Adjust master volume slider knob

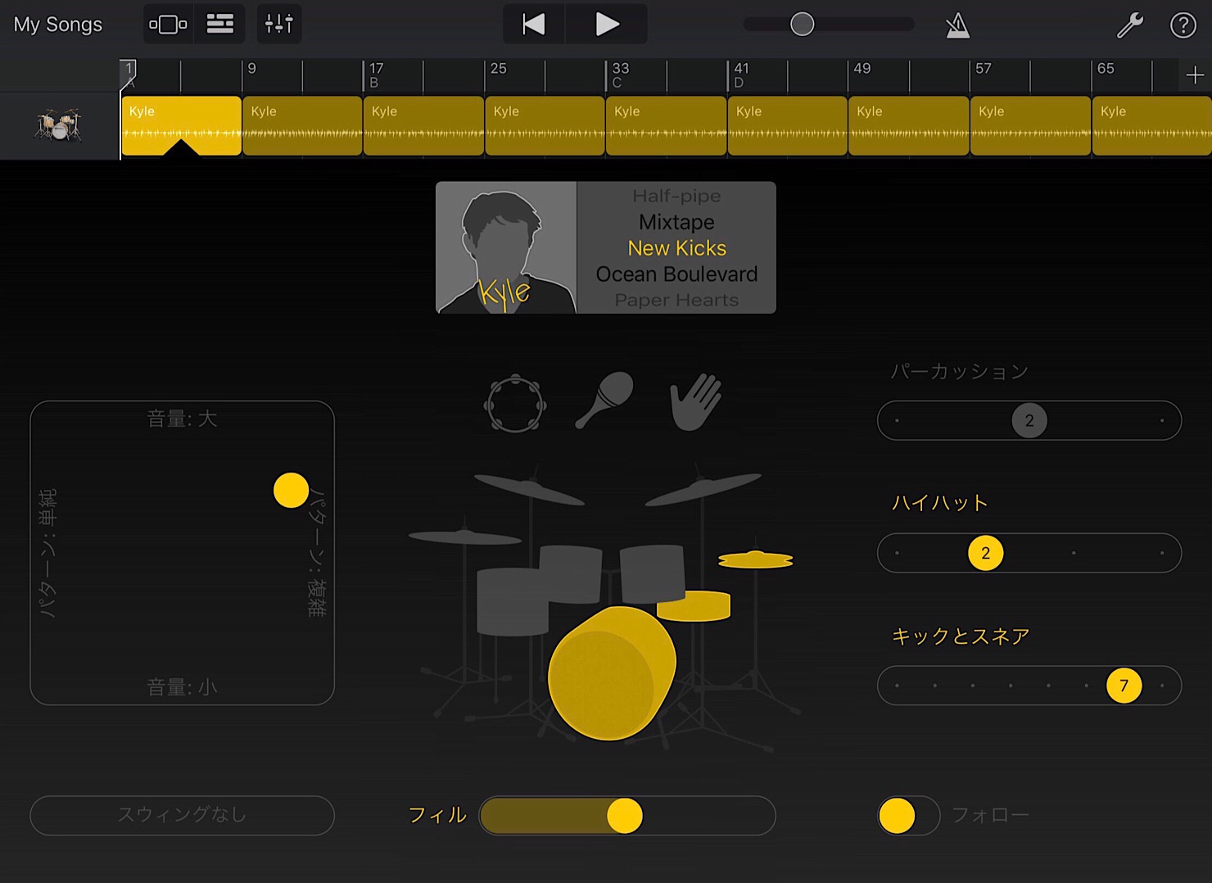803,25
